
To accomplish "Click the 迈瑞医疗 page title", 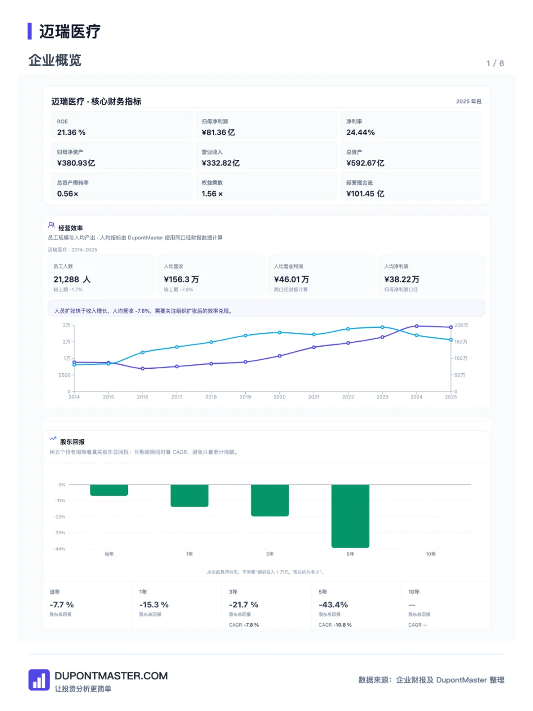I will (x=70, y=32).
